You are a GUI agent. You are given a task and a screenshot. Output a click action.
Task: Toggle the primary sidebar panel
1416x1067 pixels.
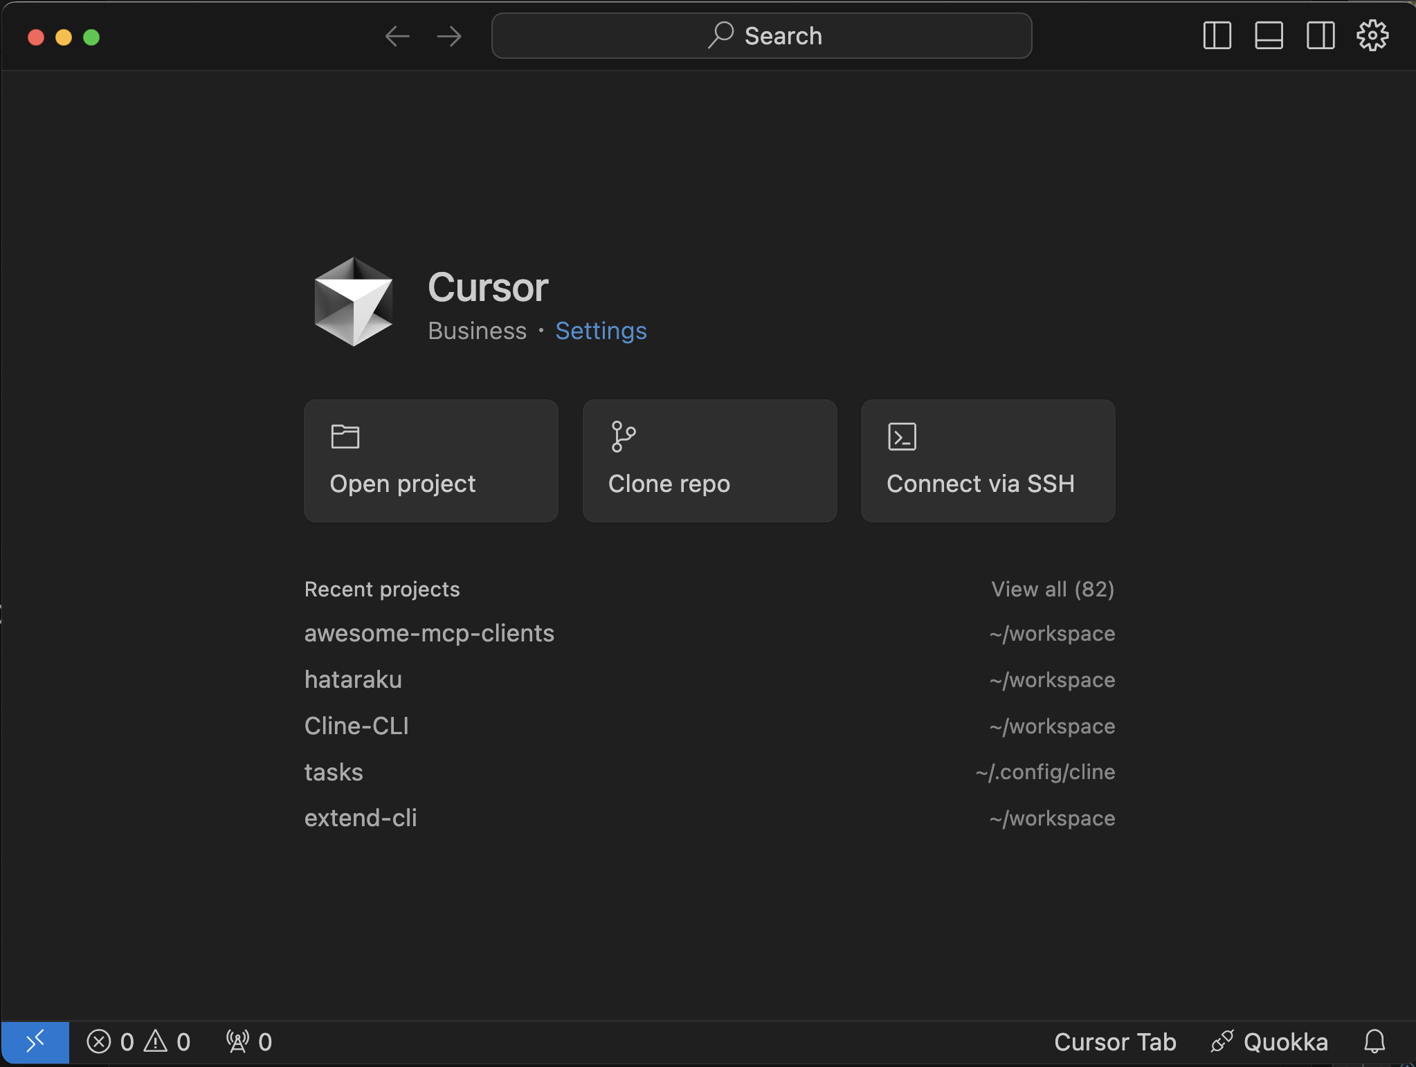tap(1217, 36)
